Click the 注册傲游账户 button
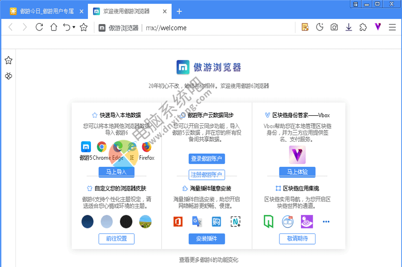Image resolution: width=402 pixels, height=267 pixels. [x=207, y=174]
